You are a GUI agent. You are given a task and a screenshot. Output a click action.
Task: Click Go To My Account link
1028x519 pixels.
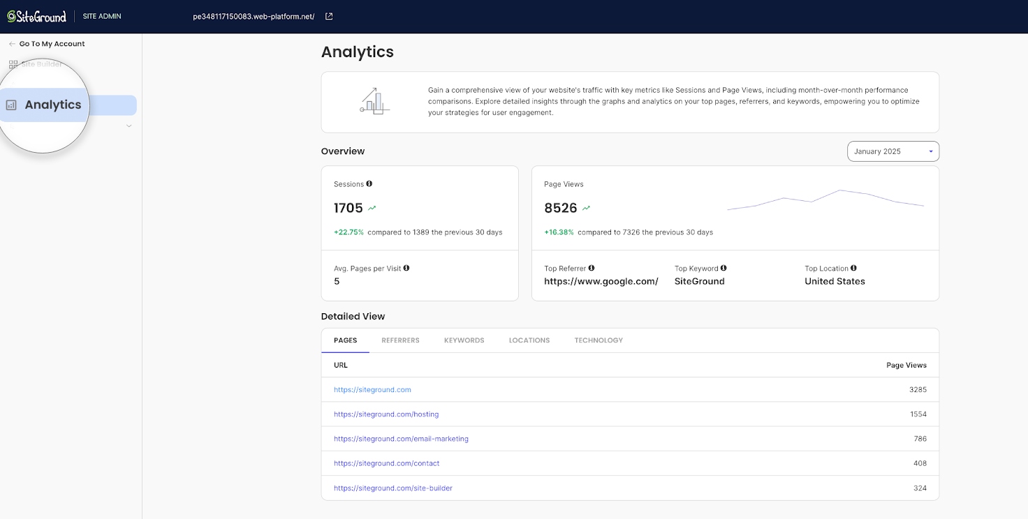pyautogui.click(x=52, y=44)
